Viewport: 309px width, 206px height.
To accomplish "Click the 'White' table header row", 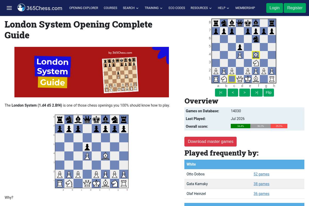I will point(244,164).
